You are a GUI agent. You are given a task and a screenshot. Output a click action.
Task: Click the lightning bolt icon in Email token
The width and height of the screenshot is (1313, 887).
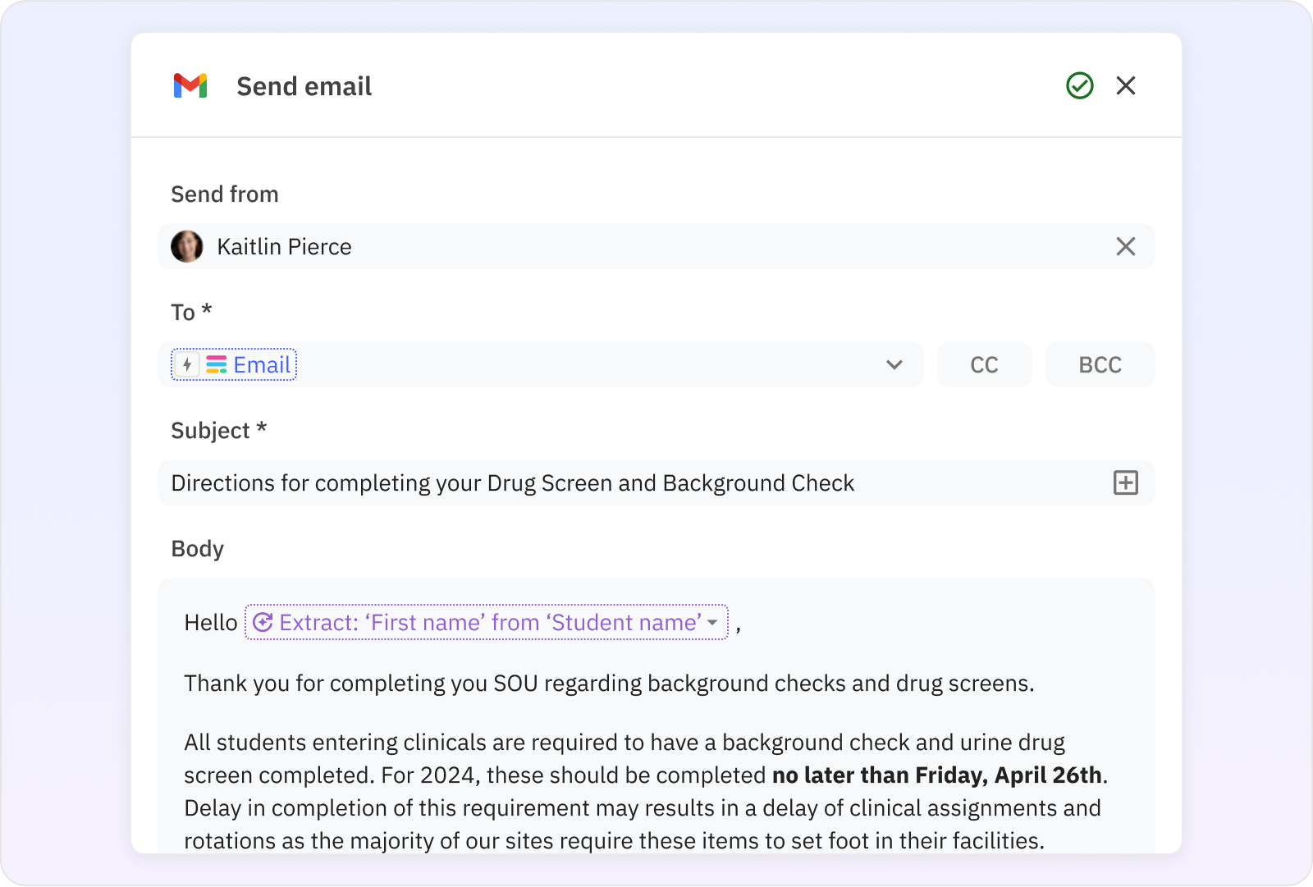(187, 364)
